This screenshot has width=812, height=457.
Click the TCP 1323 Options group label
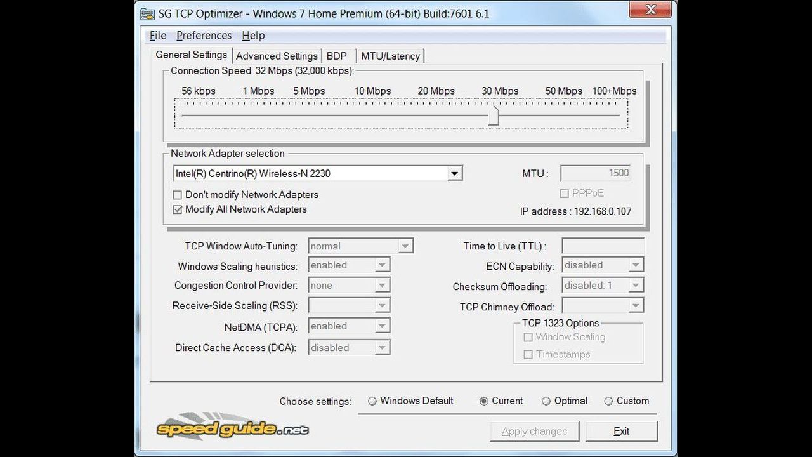tap(560, 323)
